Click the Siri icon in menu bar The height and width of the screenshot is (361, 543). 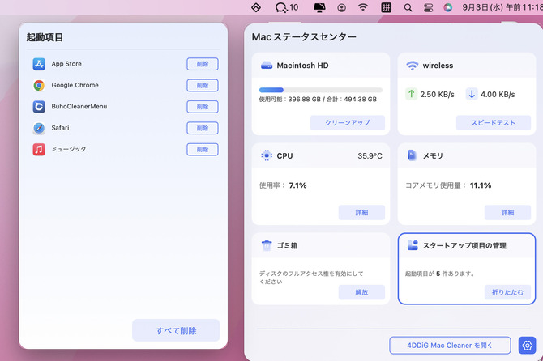pyautogui.click(x=447, y=7)
